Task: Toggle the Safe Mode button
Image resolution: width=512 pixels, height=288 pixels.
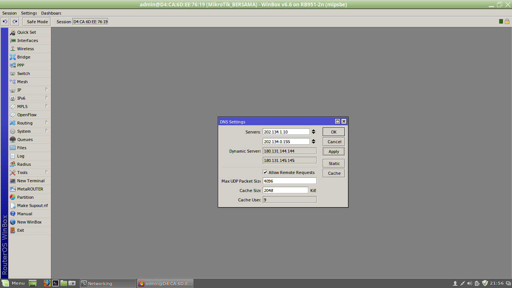Action: 37,22
